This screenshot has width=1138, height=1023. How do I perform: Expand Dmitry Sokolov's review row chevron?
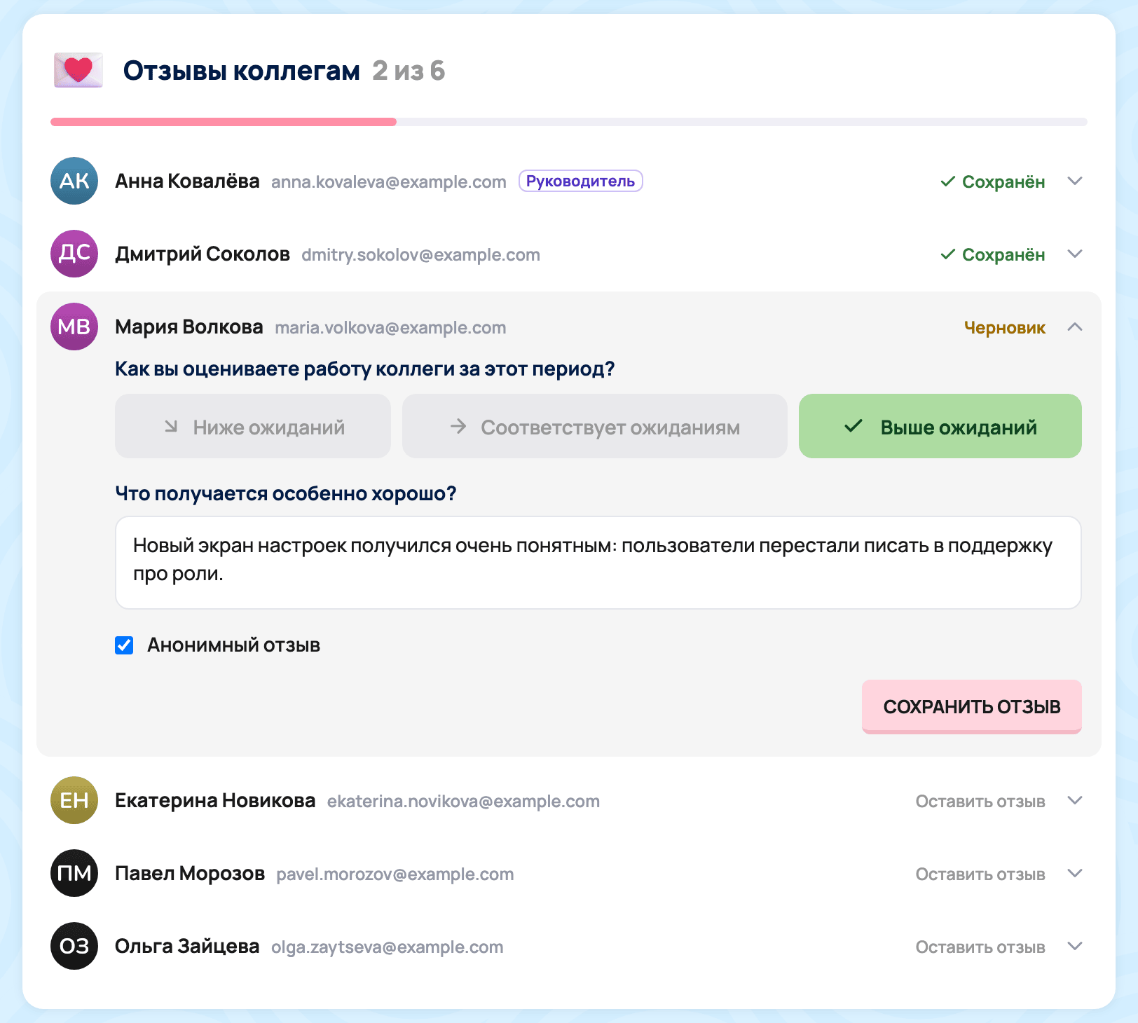point(1075,254)
